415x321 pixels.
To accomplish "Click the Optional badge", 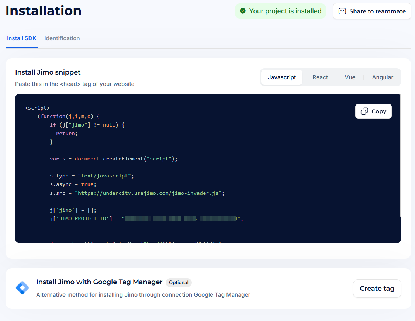I will click(x=179, y=283).
